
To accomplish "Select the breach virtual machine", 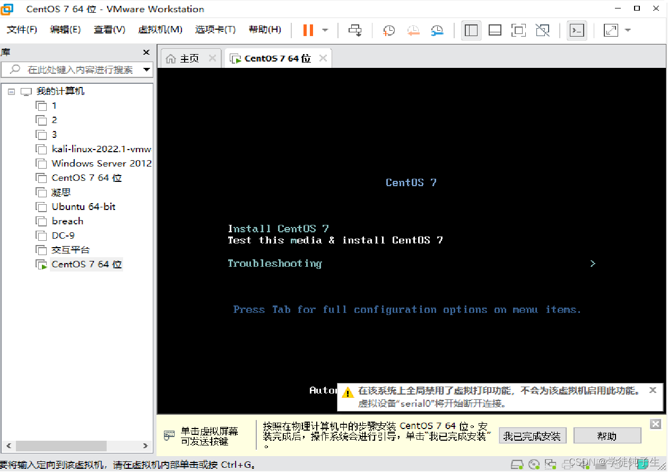I will [x=67, y=221].
